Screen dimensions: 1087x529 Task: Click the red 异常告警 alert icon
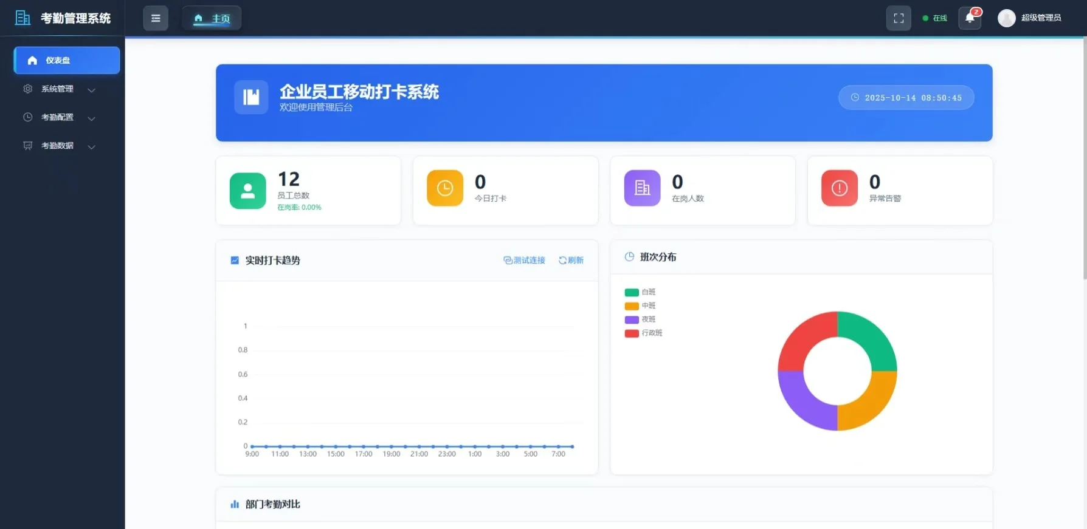840,188
